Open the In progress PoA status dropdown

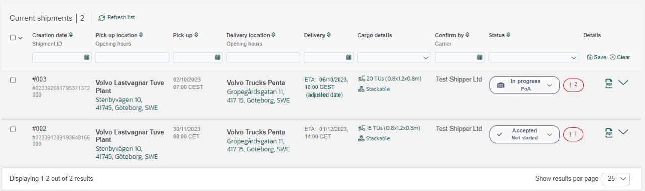pos(525,85)
